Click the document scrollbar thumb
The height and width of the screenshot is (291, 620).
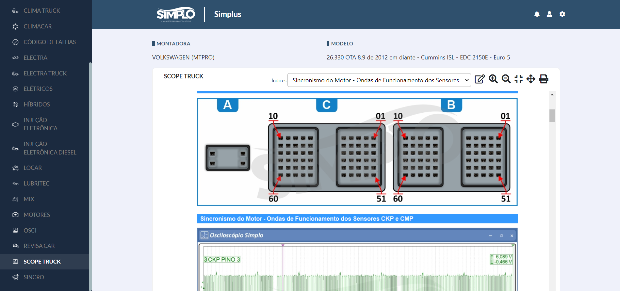point(552,116)
